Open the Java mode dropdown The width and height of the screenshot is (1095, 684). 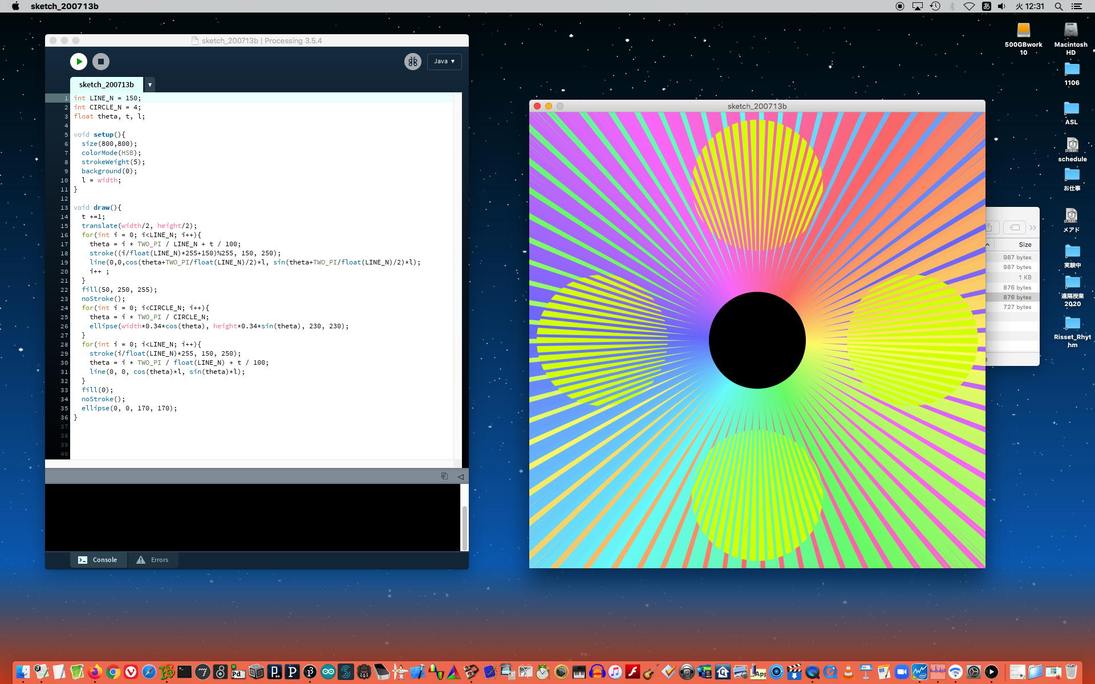coord(444,61)
